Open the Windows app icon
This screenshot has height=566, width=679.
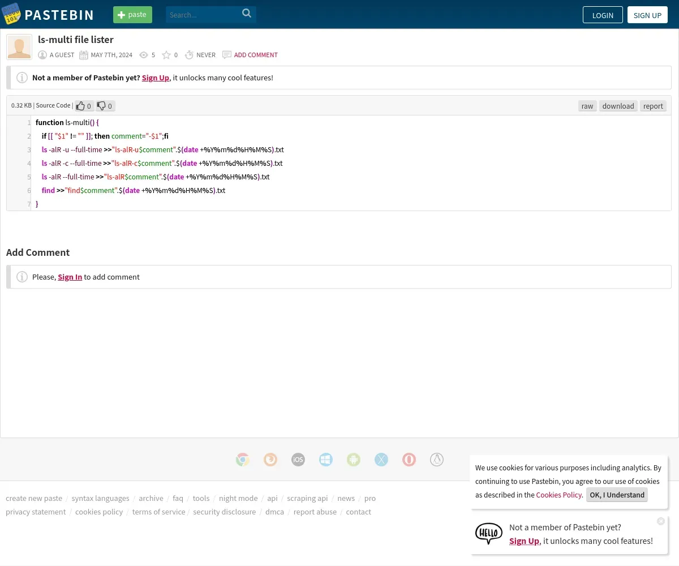326,460
